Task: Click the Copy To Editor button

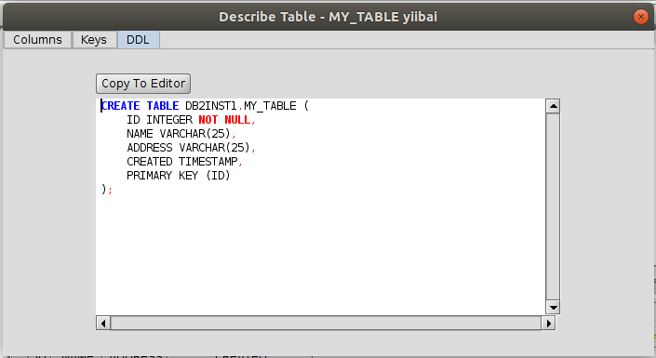Action: click(x=143, y=84)
